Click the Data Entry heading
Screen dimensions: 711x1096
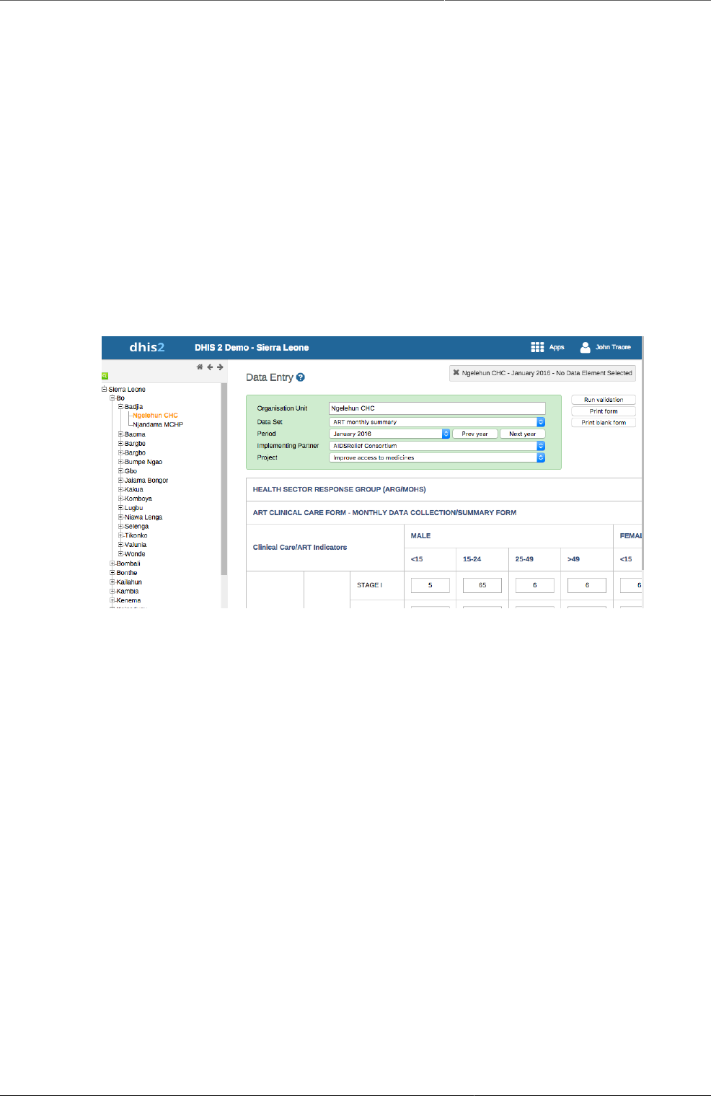click(270, 377)
